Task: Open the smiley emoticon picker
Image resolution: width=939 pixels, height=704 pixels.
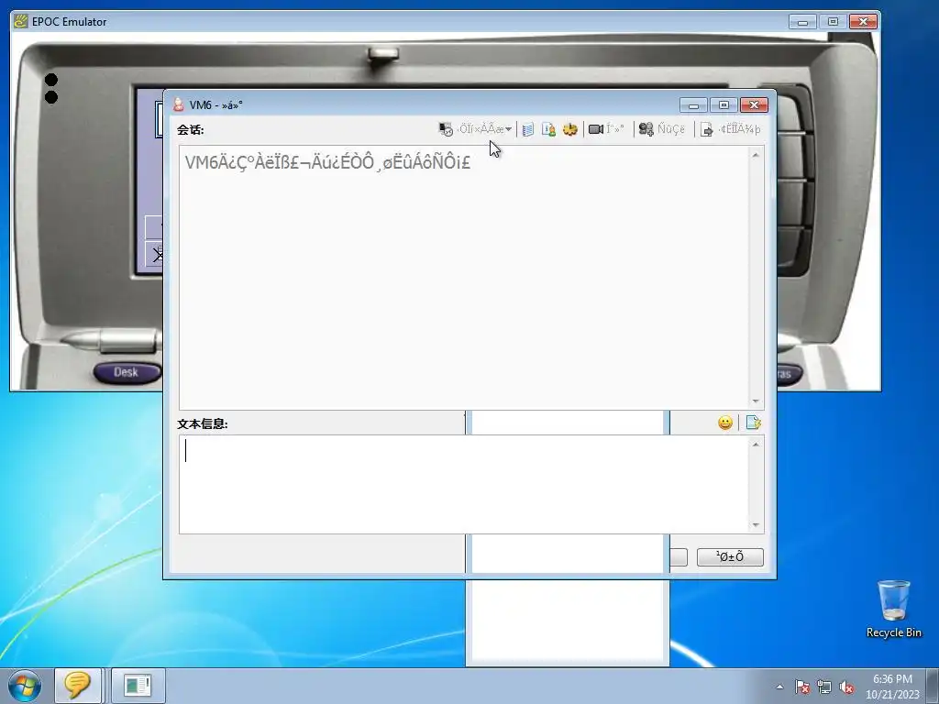Action: coord(725,423)
